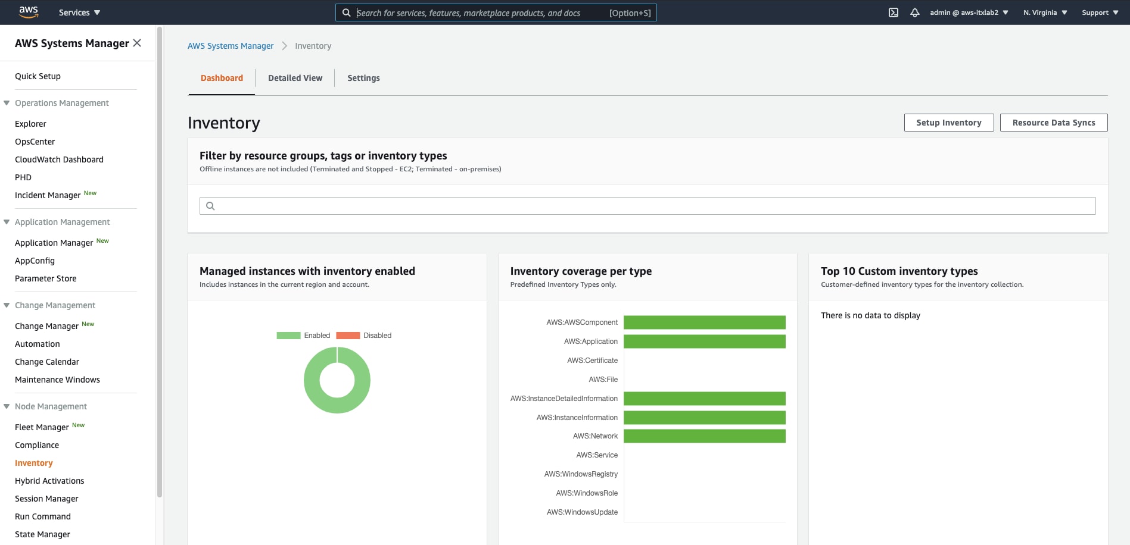Open AWS CloudShell from the top bar
This screenshot has width=1130, height=545.
(894, 12)
